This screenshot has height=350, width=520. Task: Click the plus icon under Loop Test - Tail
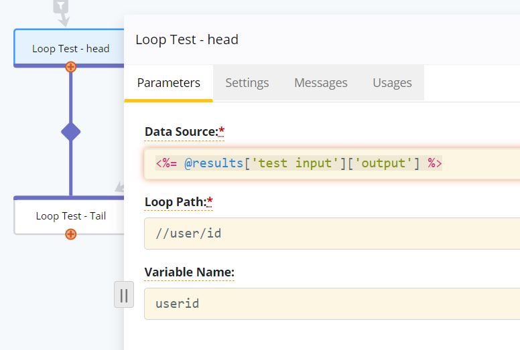pos(70,234)
